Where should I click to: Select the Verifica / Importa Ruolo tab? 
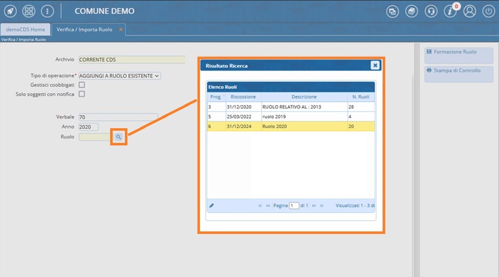coord(84,29)
